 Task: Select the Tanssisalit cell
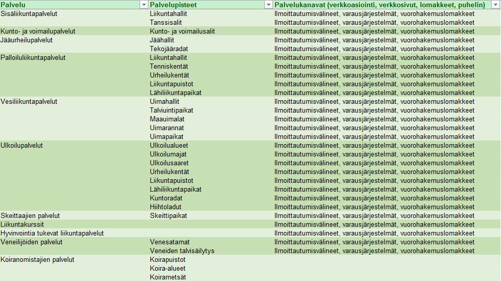point(211,22)
